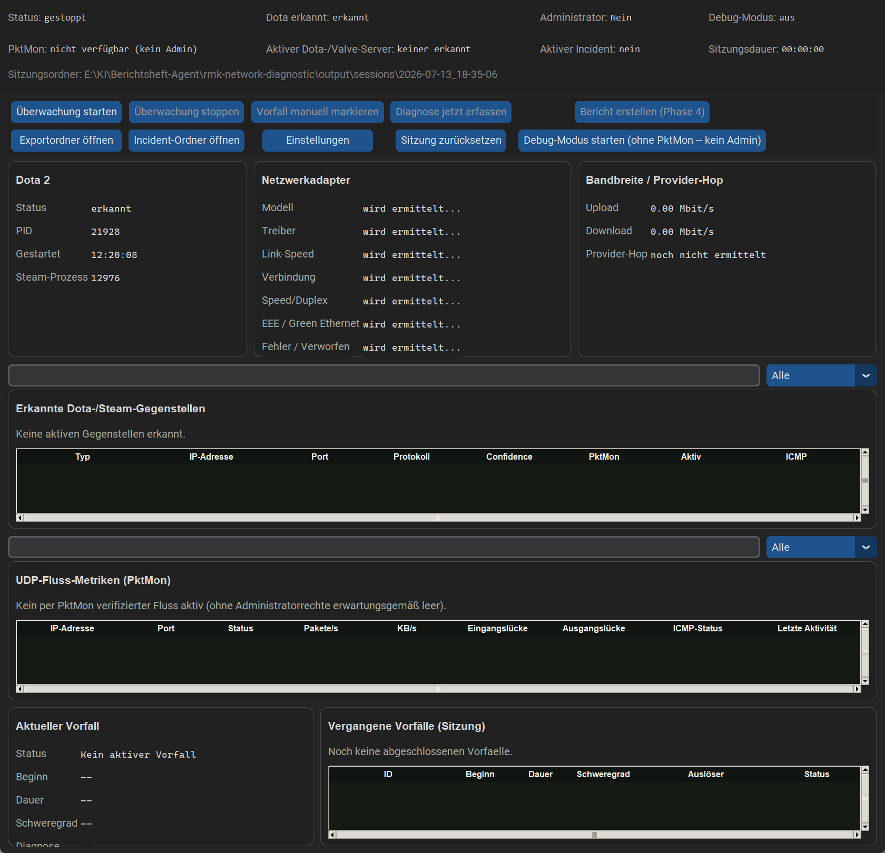
Task: Click IP-Adresse header in UDP-Fluss table
Action: [72, 628]
